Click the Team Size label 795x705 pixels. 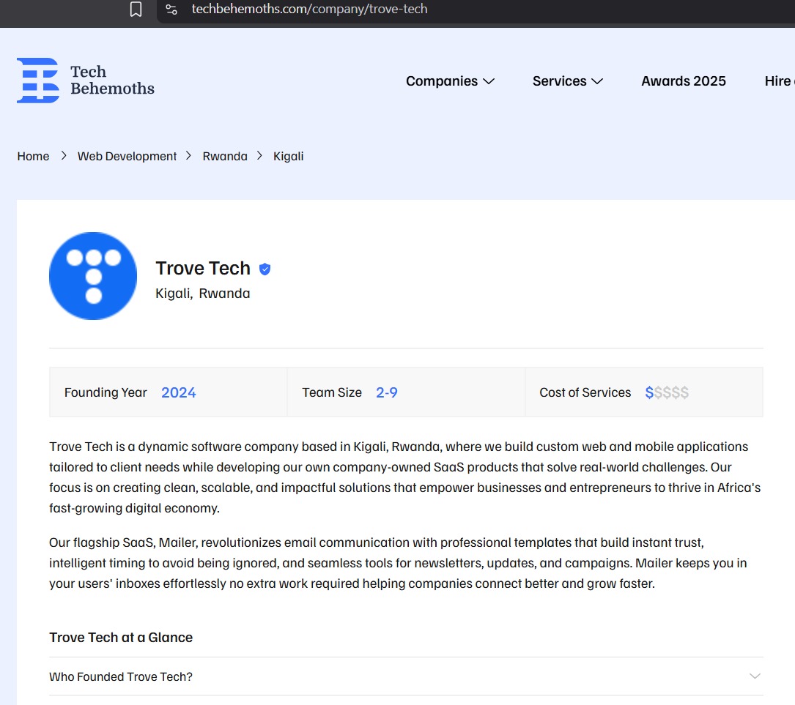tap(332, 392)
